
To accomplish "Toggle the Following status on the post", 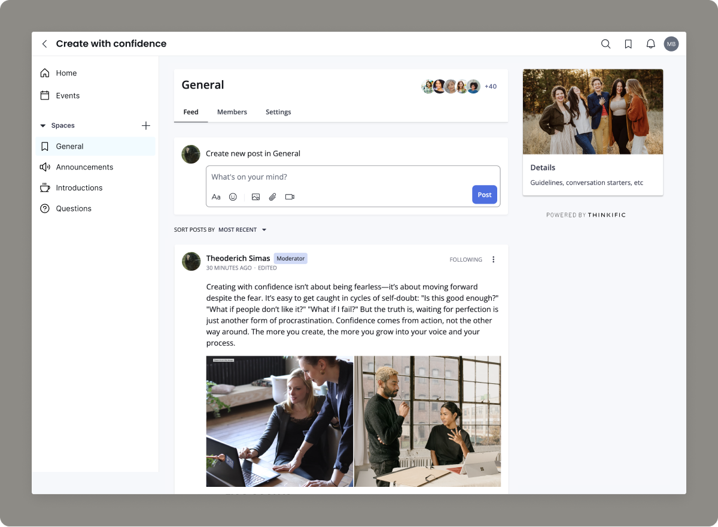I will pos(466,260).
